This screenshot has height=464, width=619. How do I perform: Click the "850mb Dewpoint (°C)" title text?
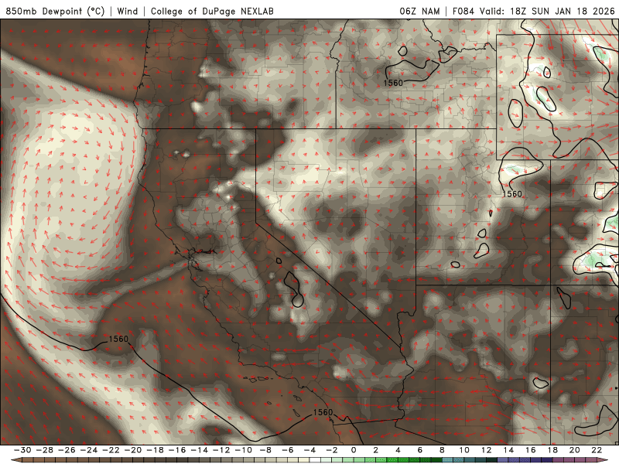click(x=55, y=11)
